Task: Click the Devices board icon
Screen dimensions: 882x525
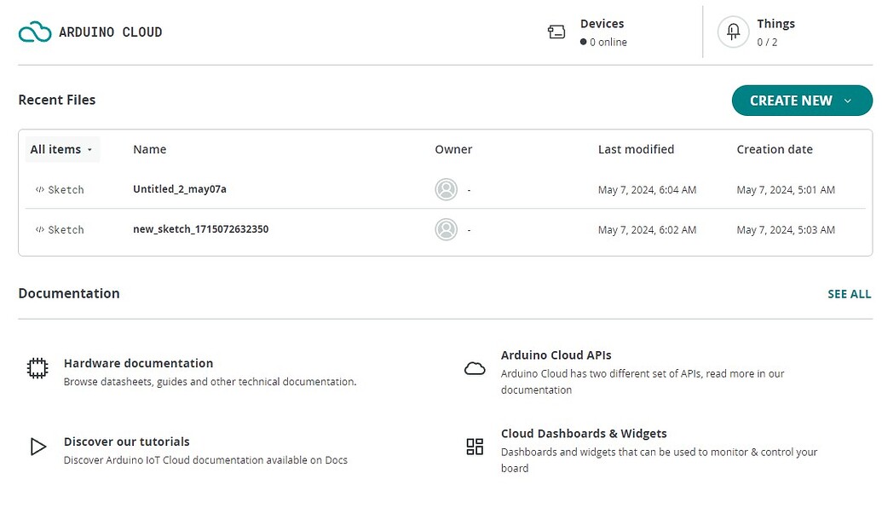Action: click(556, 32)
